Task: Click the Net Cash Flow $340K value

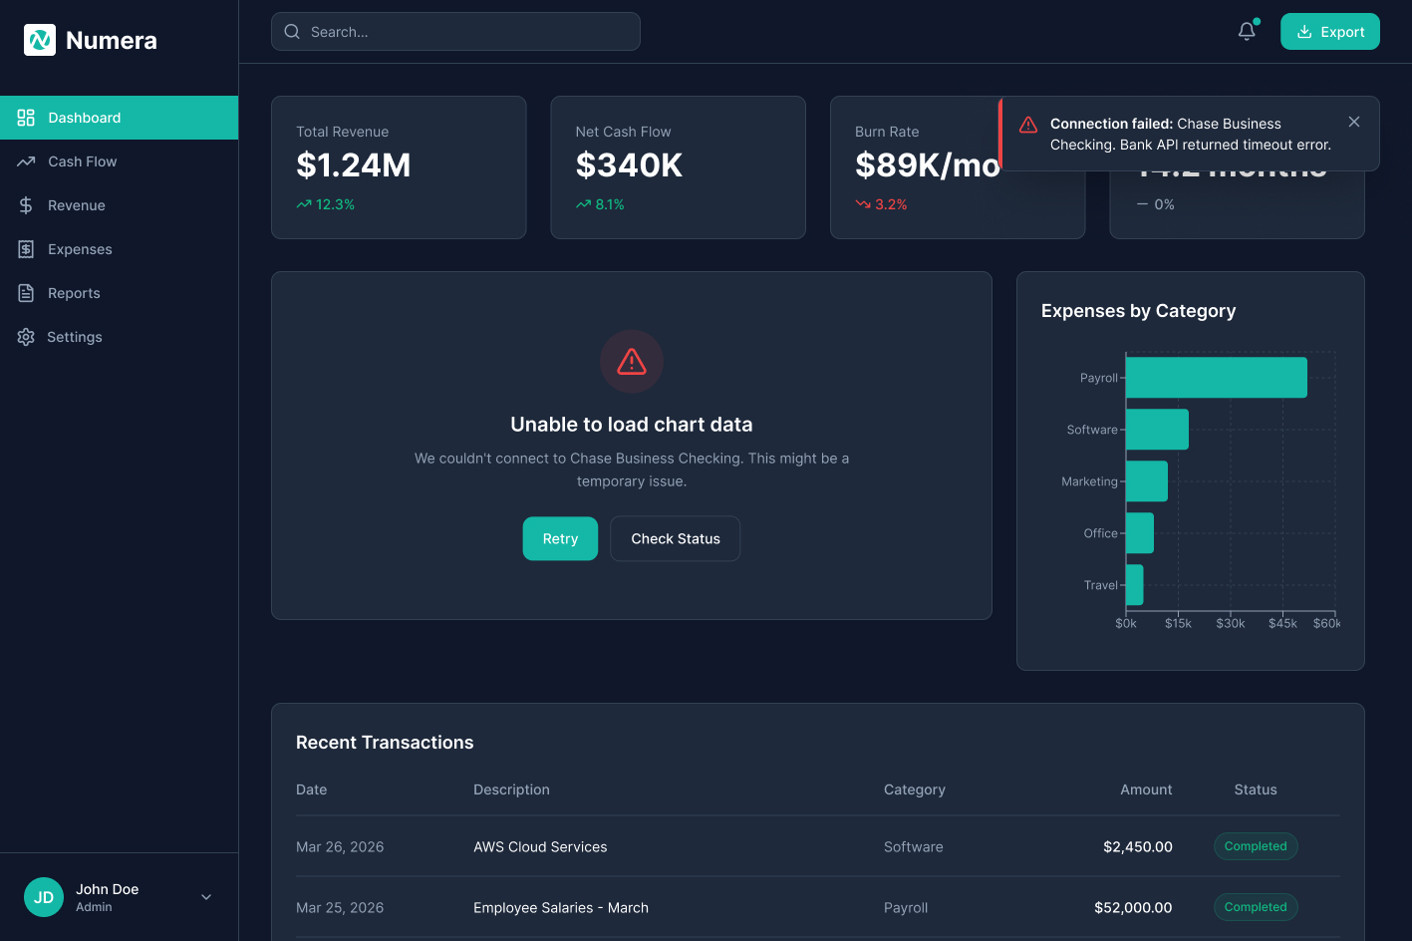Action: point(629,165)
